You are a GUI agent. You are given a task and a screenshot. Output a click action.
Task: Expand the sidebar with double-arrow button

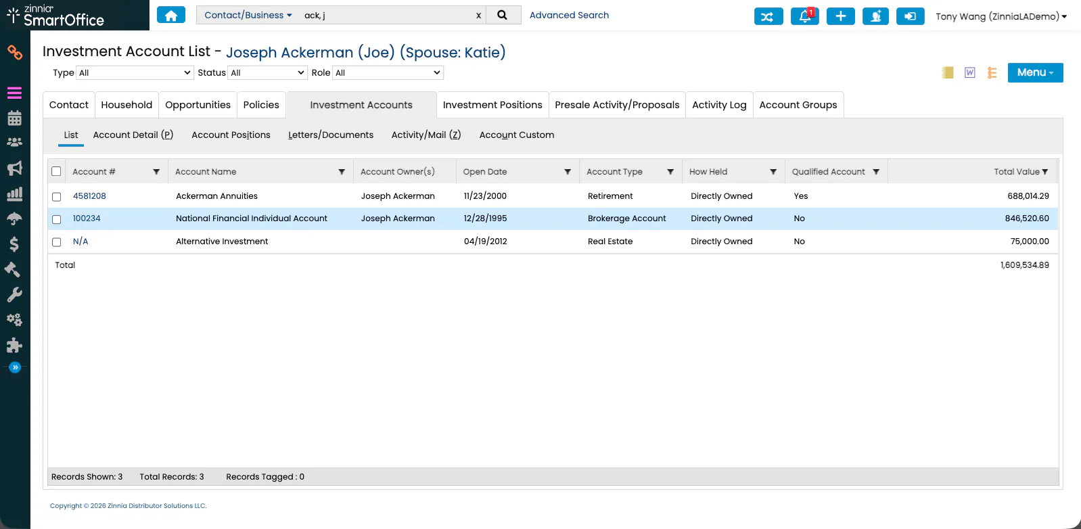pos(15,367)
